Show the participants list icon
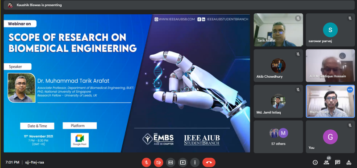Screen dimensions: 357x168 pyautogui.click(x=326, y=162)
